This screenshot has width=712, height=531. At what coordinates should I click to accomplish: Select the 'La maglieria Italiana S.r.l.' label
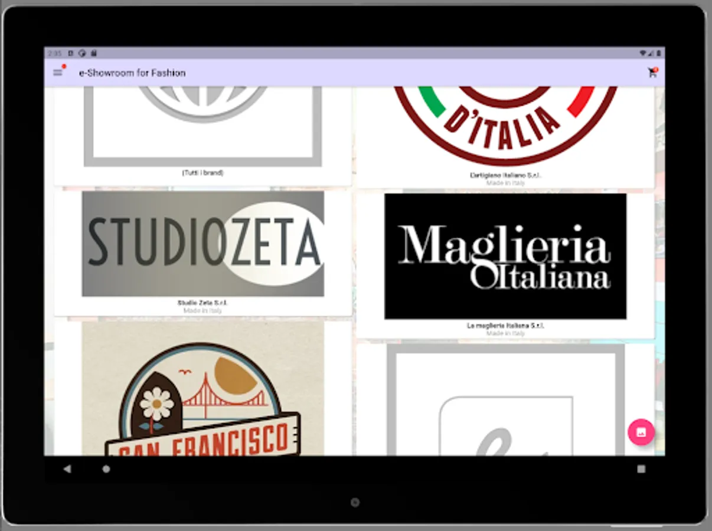coord(505,326)
